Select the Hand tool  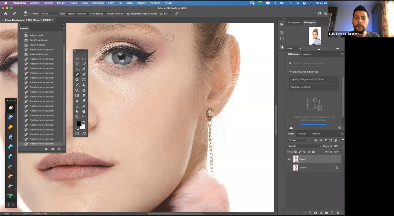(x=84, y=112)
